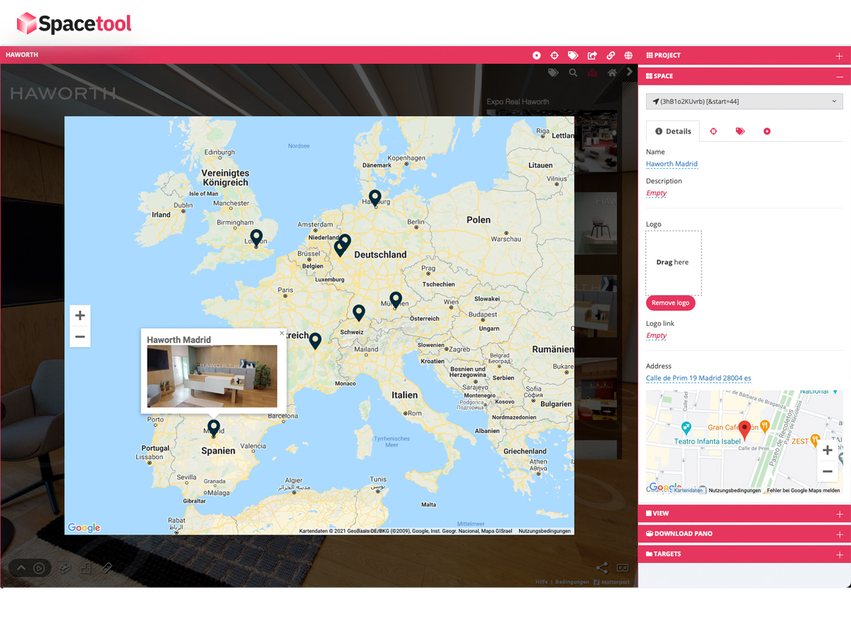
Task: Click the Hilfe link in the viewer footer
Action: tap(542, 582)
